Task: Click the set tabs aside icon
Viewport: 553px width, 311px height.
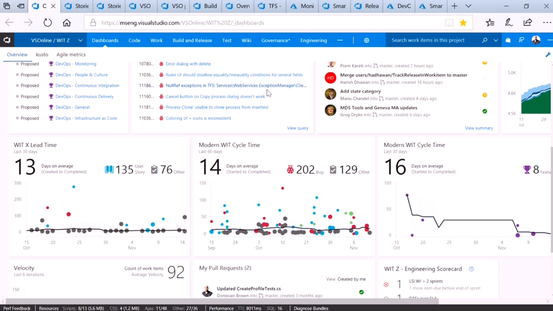Action: 21,6
